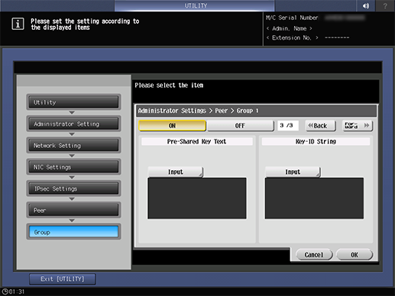The height and width of the screenshot is (296, 395).
Task: Turn the Group 1 setting OFF
Action: [240, 126]
